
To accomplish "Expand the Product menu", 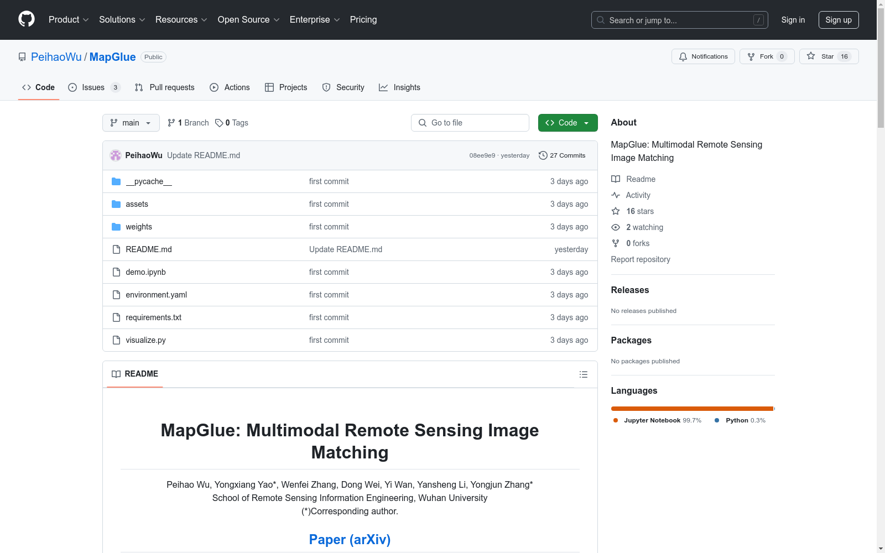I will click(69, 19).
